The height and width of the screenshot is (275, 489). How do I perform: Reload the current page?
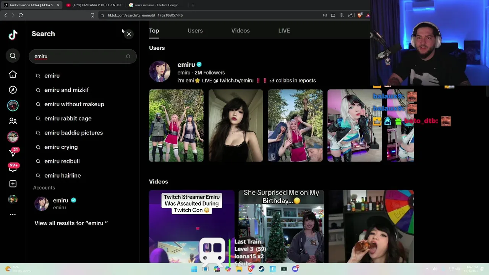coord(21,15)
